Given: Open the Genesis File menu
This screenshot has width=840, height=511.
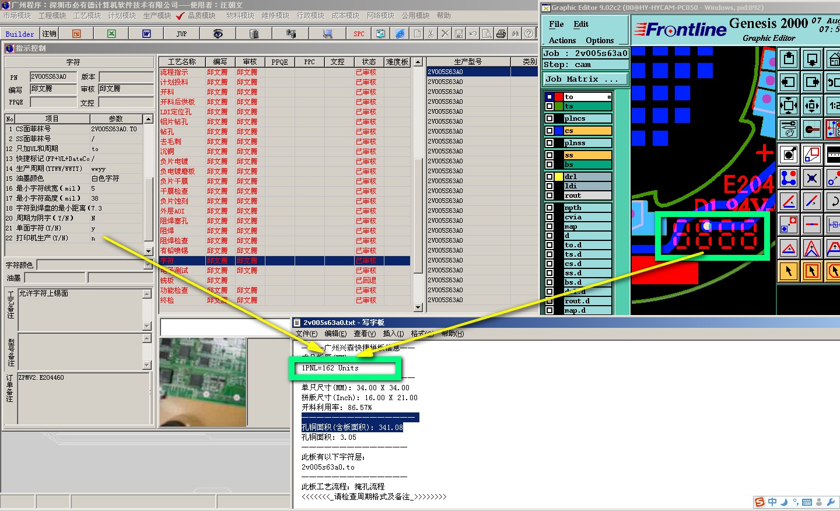Looking at the screenshot, I should point(556,24).
